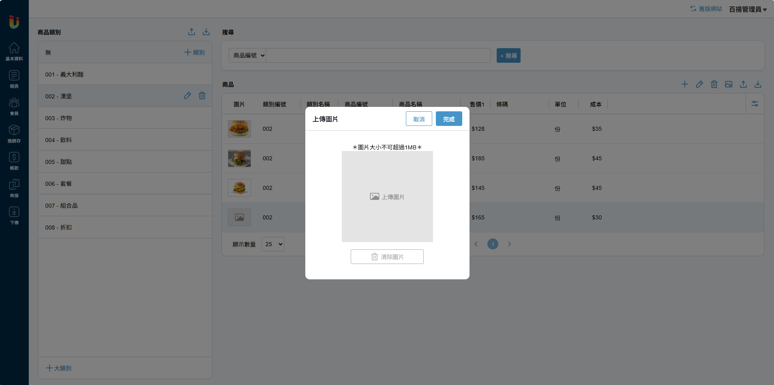
Task: Open the column settings slider icon
Action: (755, 104)
